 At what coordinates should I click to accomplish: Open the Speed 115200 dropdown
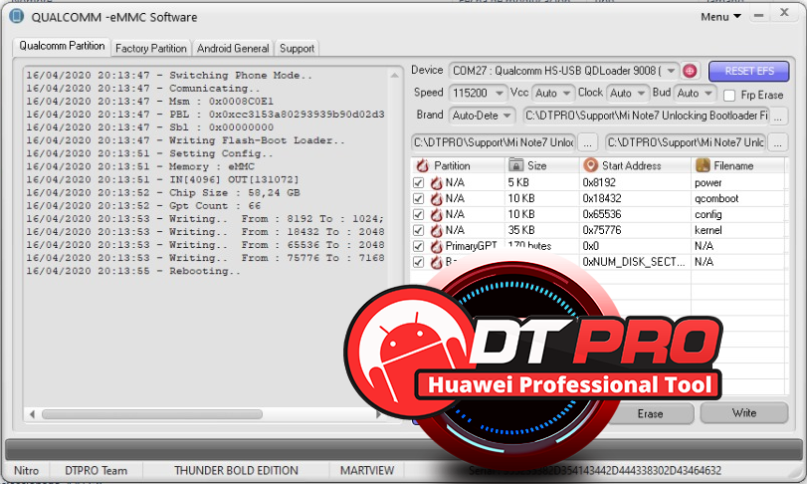click(500, 94)
